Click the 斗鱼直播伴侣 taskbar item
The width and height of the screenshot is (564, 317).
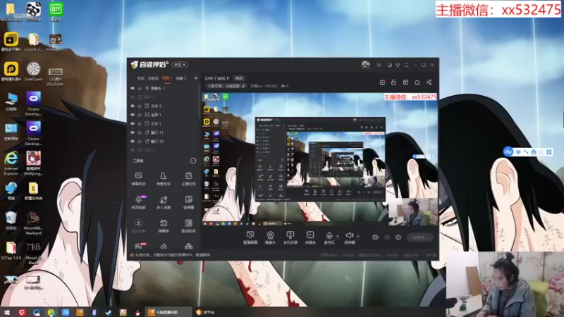click(x=168, y=312)
